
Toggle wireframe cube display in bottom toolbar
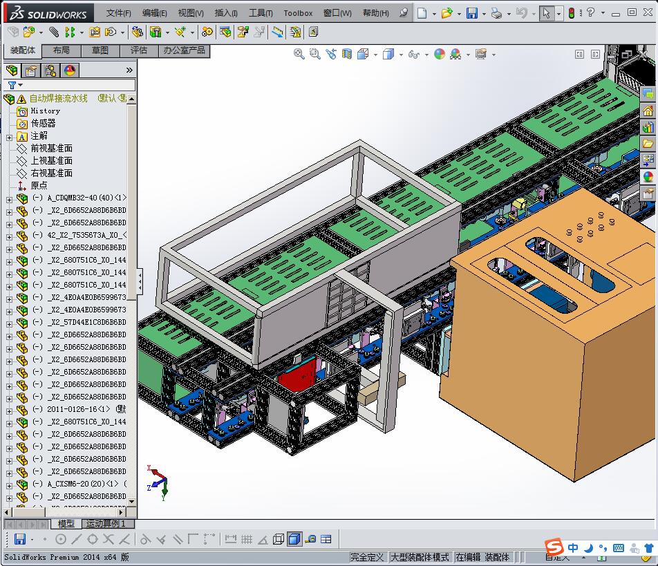pos(279,539)
